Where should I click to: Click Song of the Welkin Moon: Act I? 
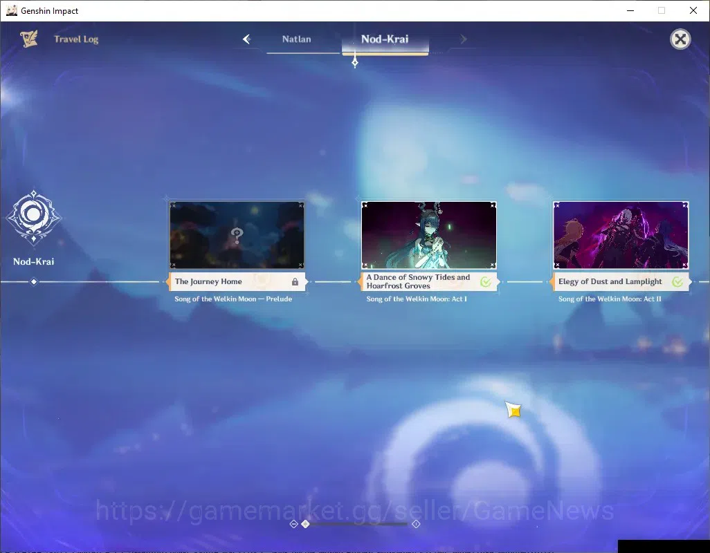417,299
